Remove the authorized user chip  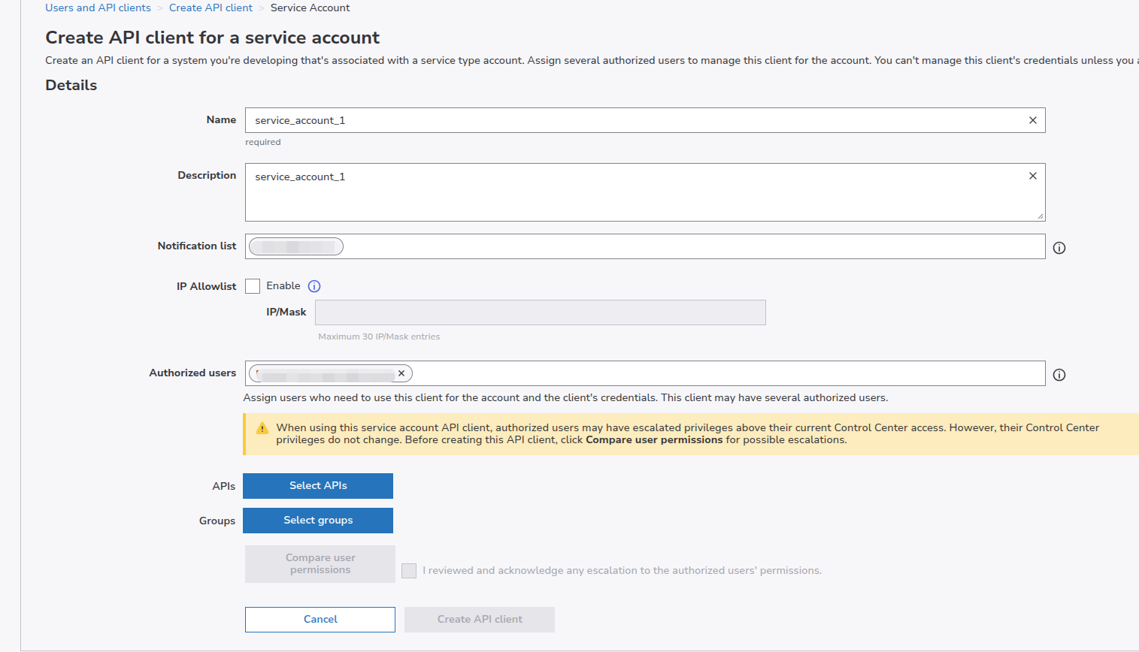401,373
